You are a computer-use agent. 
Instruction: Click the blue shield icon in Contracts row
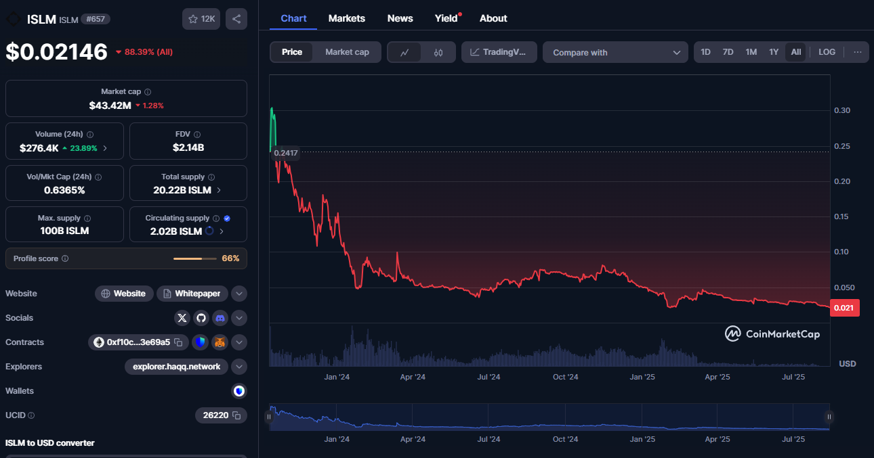click(200, 342)
